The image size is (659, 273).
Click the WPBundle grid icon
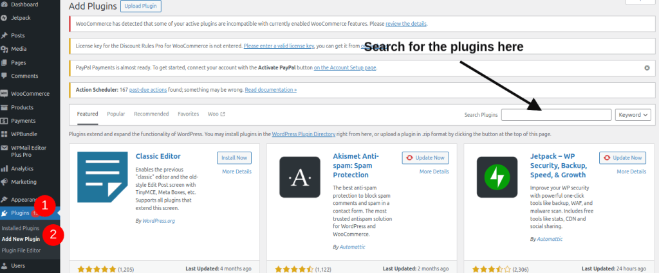tap(5, 134)
